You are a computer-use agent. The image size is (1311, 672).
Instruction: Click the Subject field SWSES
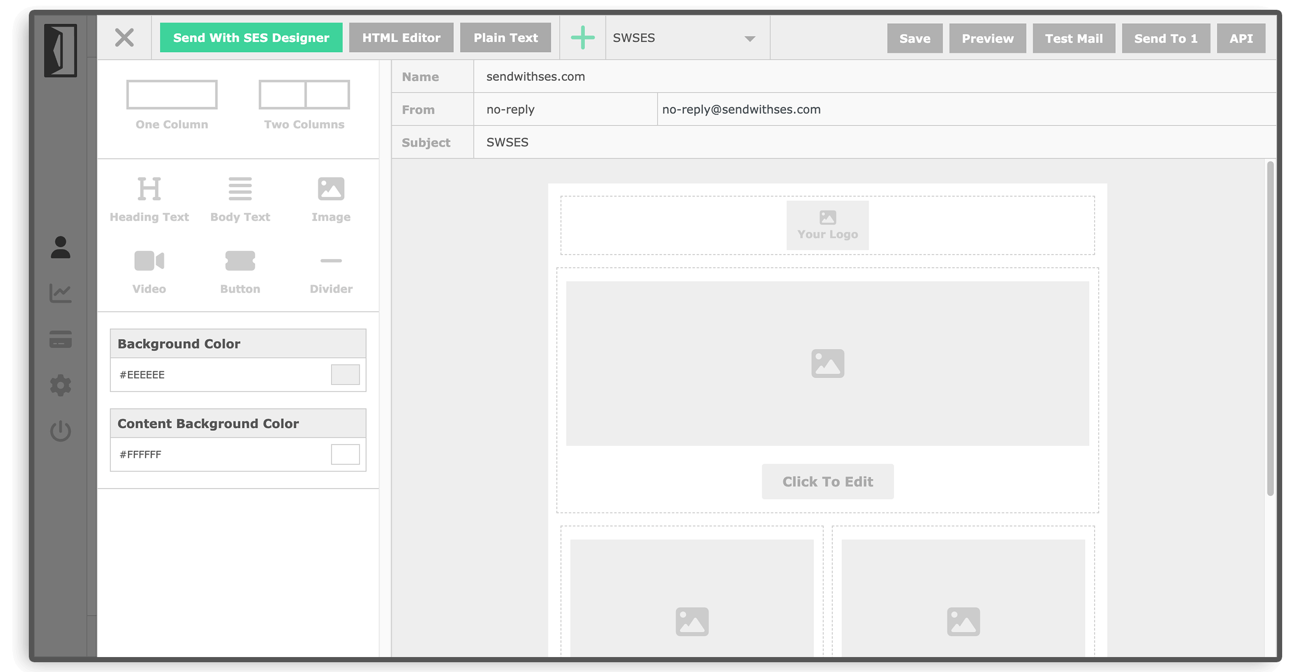click(875, 142)
